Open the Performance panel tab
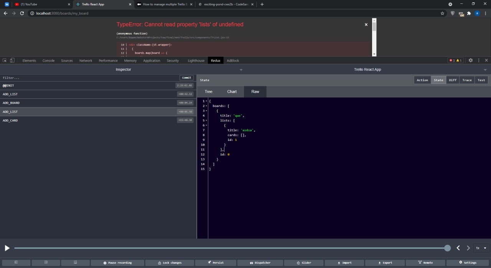 [108, 60]
